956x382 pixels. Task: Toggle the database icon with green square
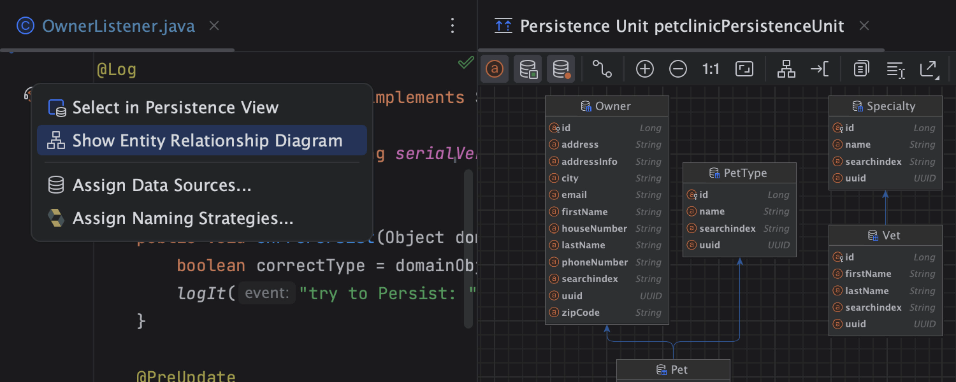(x=528, y=69)
